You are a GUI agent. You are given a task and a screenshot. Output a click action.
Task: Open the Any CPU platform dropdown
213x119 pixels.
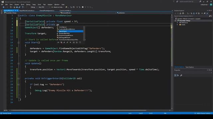tap(44, 7)
